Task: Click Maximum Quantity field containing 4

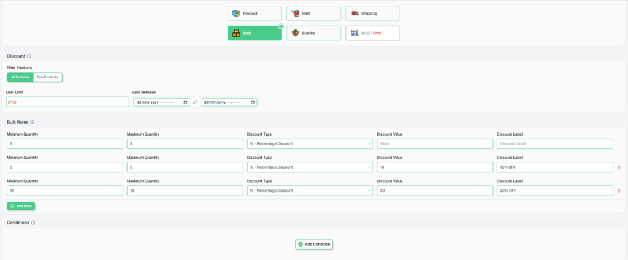Action: point(185,144)
